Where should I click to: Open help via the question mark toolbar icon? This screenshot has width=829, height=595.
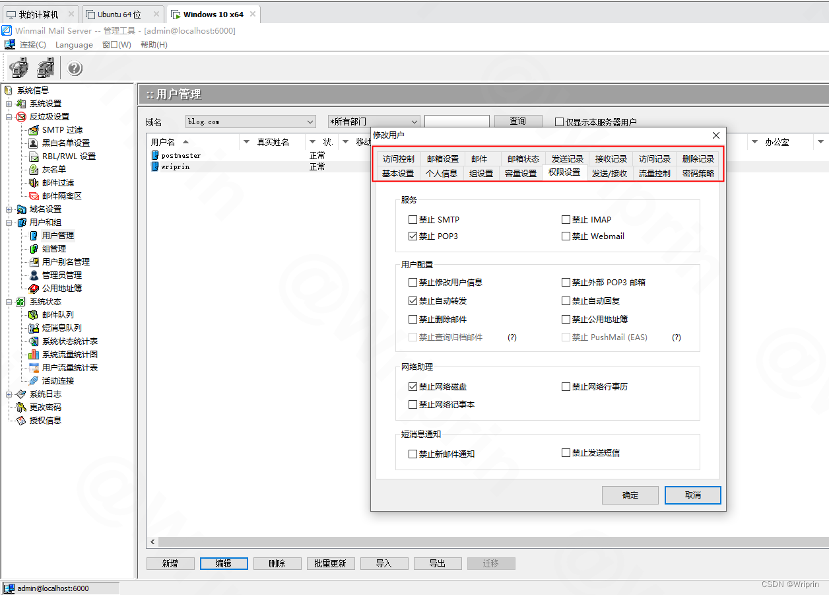pos(75,67)
